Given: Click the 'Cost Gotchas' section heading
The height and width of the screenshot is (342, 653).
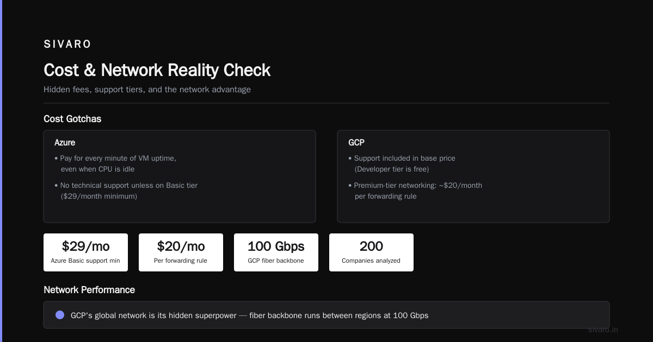Looking at the screenshot, I should [x=72, y=119].
